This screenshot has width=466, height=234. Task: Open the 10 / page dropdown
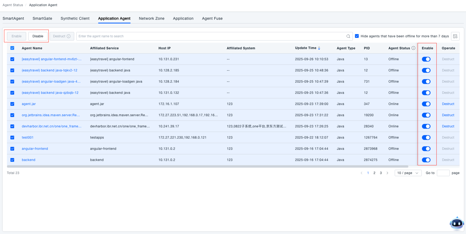click(x=408, y=173)
